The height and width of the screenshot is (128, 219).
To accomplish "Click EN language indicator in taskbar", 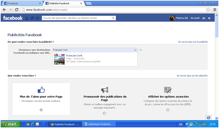I will 181,124.
